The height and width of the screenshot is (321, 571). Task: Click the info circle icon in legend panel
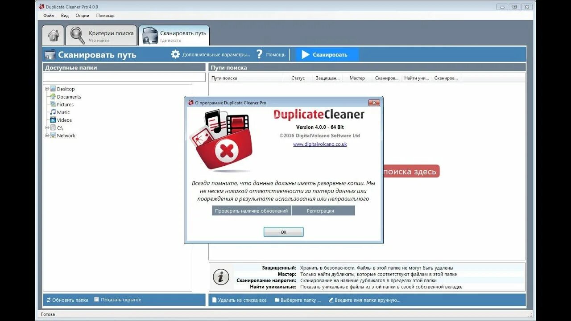pos(221,277)
